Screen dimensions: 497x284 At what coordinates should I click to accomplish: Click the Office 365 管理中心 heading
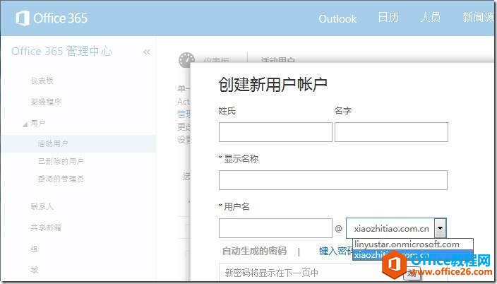point(61,51)
